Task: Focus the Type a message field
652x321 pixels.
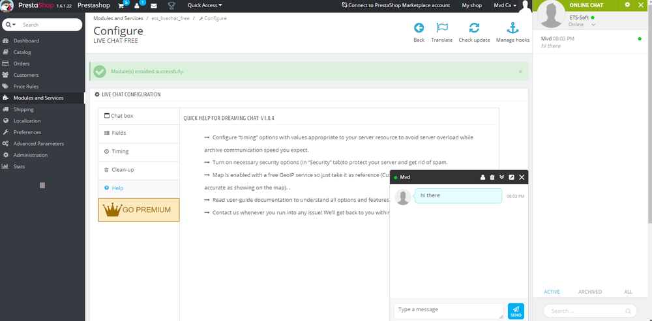Action: pyautogui.click(x=449, y=311)
